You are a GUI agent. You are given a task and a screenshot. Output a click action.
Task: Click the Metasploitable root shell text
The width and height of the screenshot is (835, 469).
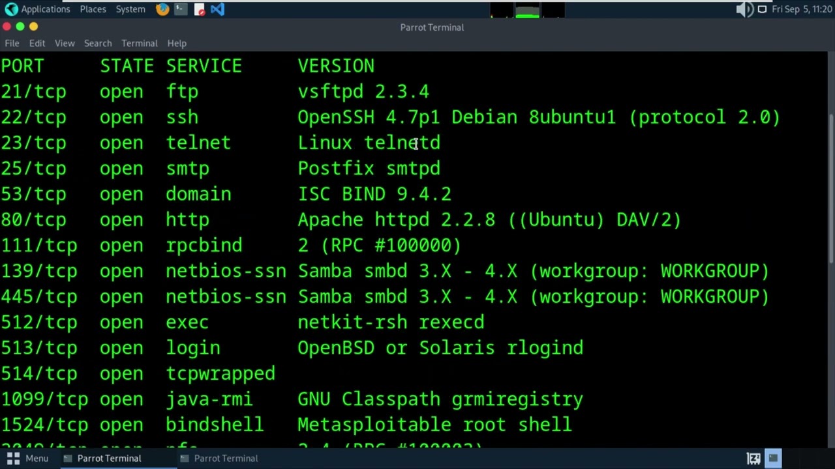click(x=434, y=425)
